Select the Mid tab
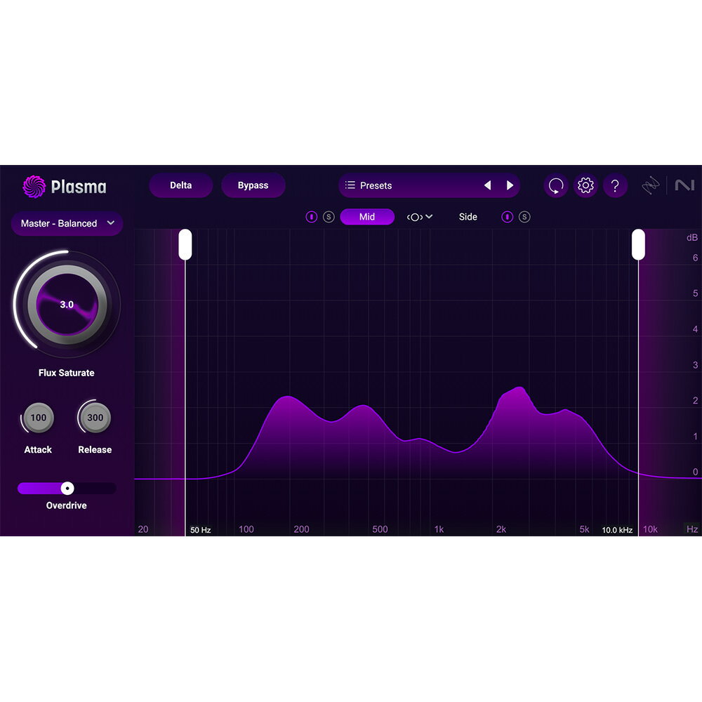The image size is (702, 702). [x=367, y=217]
